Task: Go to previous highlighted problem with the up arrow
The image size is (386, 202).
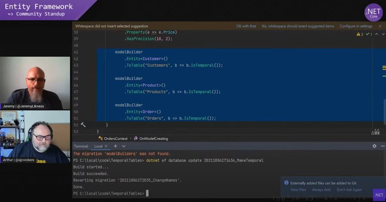Action: coord(377,34)
